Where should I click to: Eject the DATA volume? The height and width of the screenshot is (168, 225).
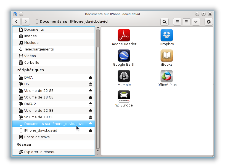point(90,78)
